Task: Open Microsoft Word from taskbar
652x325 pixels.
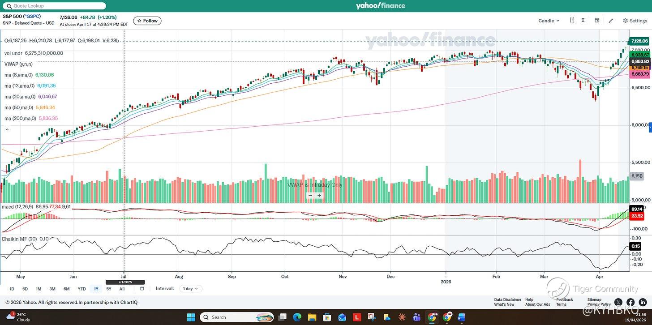Action: click(462, 317)
